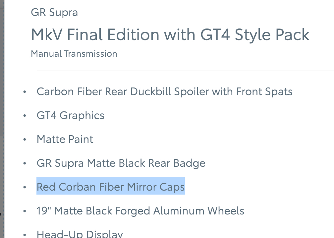Click the Matte Paint list item
334x238 pixels.
[x=65, y=139]
